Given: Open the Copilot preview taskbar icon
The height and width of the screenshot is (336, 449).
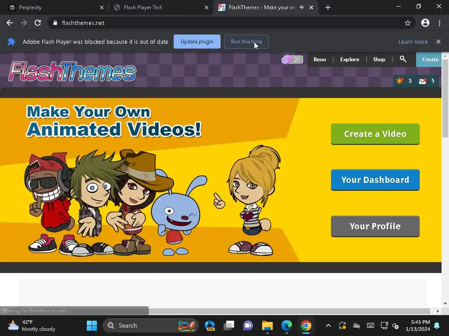Looking at the screenshot, I should pos(210,325).
